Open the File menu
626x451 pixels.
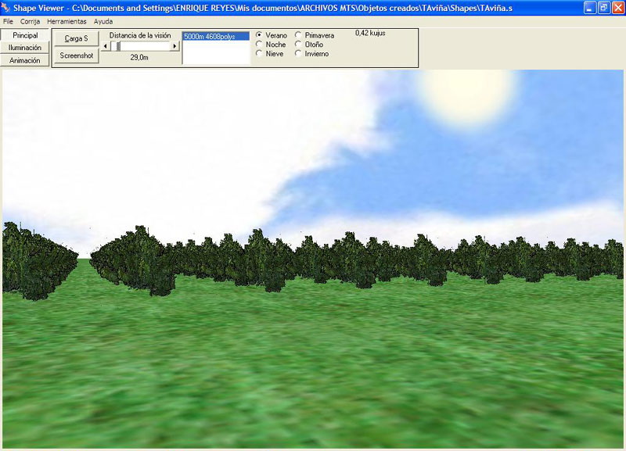[8, 21]
